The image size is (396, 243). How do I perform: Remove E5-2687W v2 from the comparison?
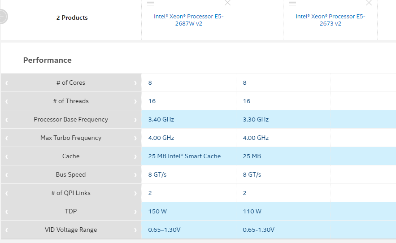coord(227,3)
